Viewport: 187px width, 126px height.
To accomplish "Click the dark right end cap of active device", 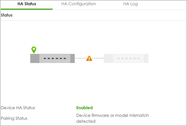I will click(73, 59).
